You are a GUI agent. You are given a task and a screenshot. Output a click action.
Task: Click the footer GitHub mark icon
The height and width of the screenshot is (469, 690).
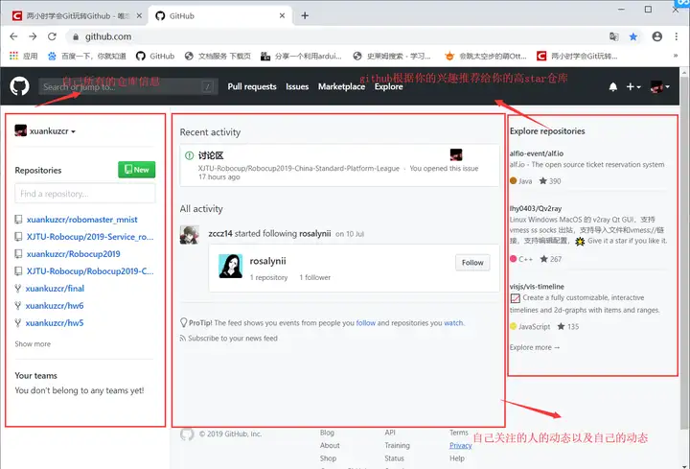click(x=187, y=434)
